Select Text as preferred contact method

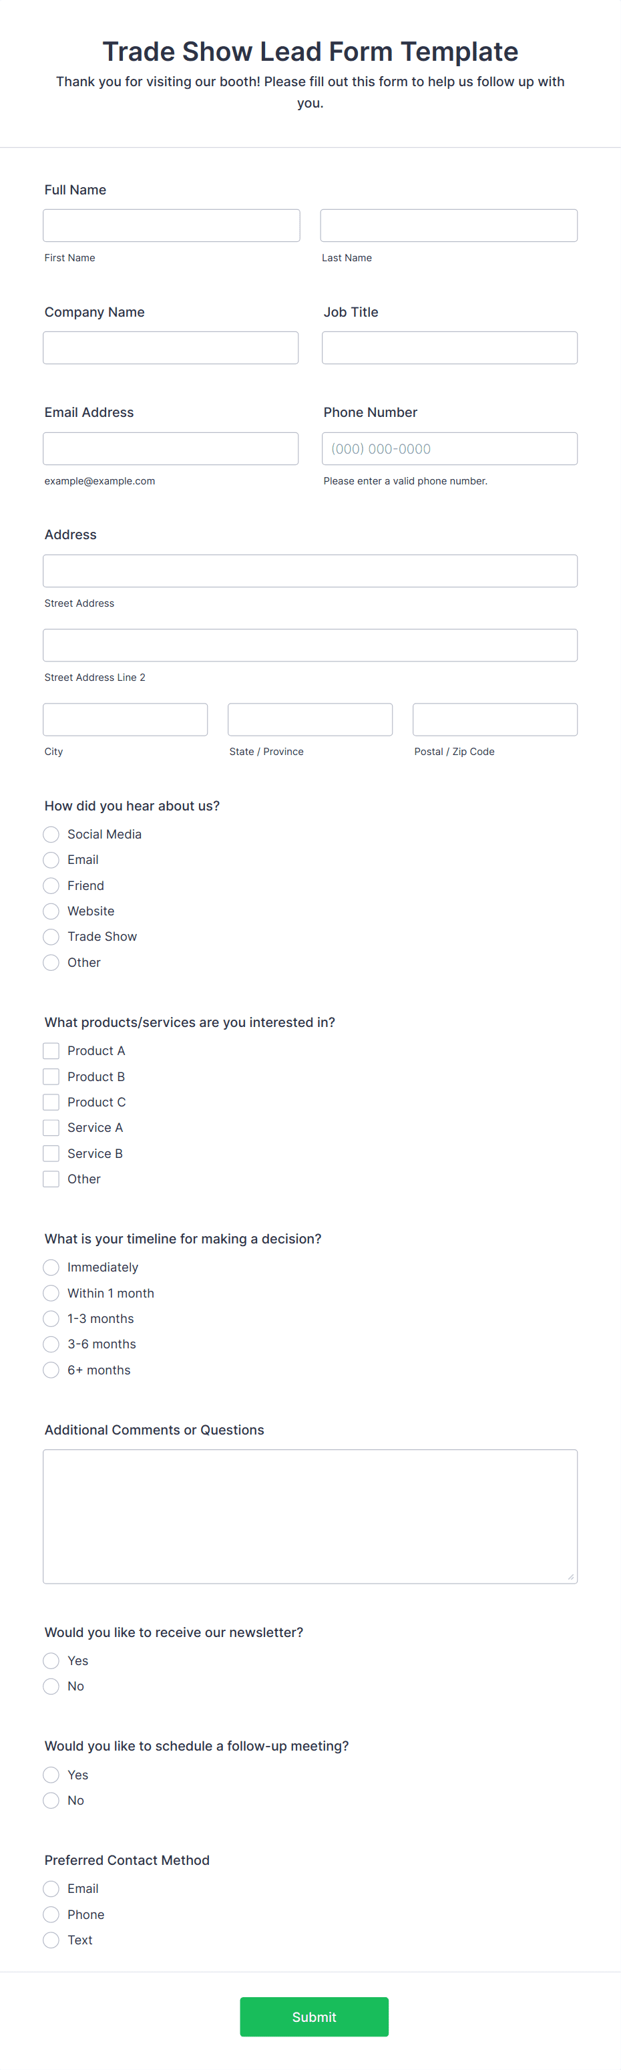pos(51,1940)
